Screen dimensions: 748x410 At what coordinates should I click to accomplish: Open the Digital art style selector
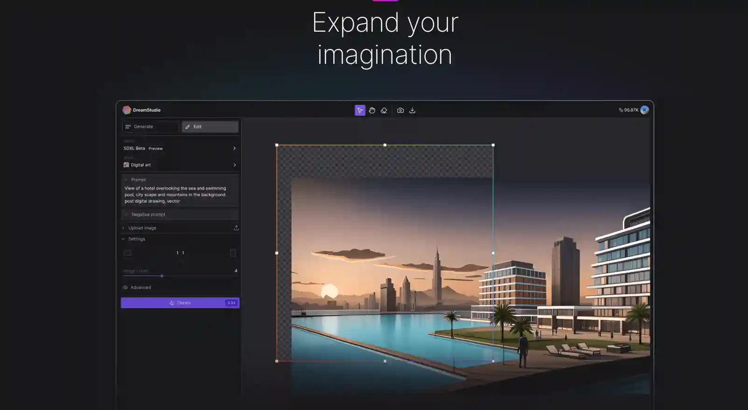click(x=180, y=165)
